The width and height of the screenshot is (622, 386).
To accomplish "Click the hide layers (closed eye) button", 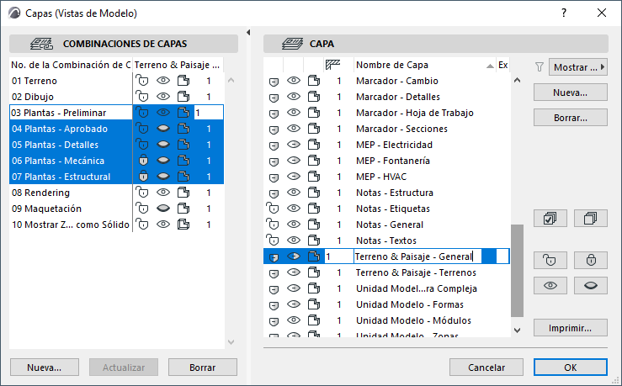I will point(590,285).
